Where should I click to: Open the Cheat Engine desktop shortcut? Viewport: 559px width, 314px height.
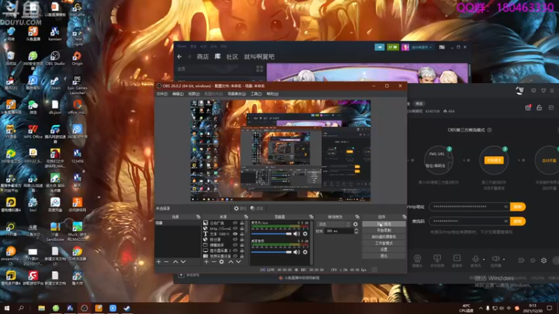pos(77,37)
